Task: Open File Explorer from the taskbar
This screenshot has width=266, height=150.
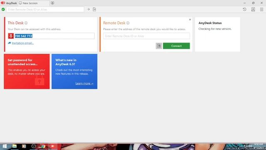Action: coord(15,146)
